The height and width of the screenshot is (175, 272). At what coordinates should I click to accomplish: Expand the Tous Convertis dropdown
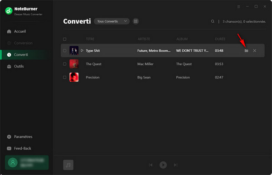point(112,21)
